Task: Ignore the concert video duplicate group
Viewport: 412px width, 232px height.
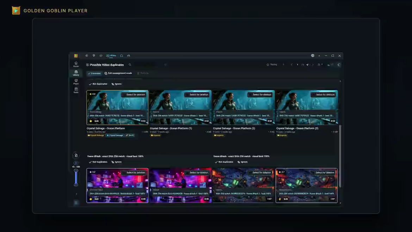Action: (x=117, y=162)
